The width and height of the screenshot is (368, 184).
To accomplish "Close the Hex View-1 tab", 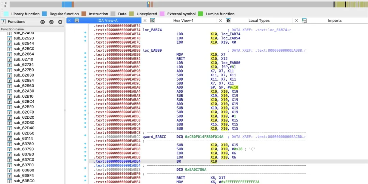I will tap(145, 20).
